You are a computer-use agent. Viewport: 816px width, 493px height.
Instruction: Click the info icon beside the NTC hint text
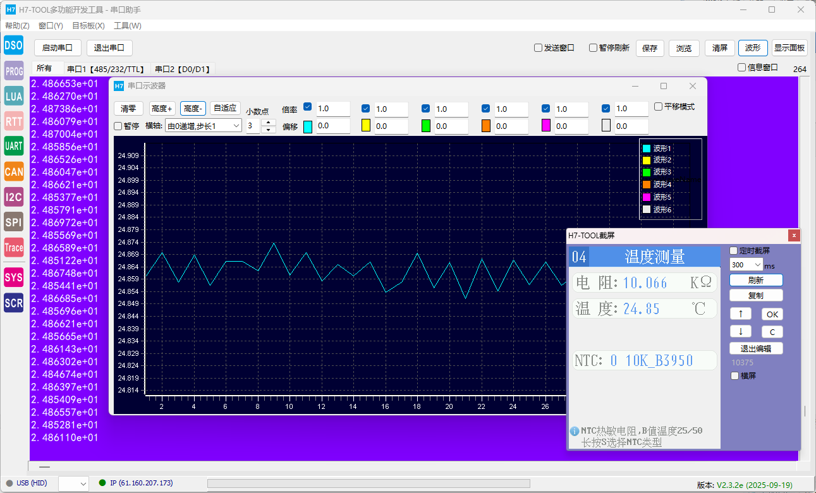[575, 431]
